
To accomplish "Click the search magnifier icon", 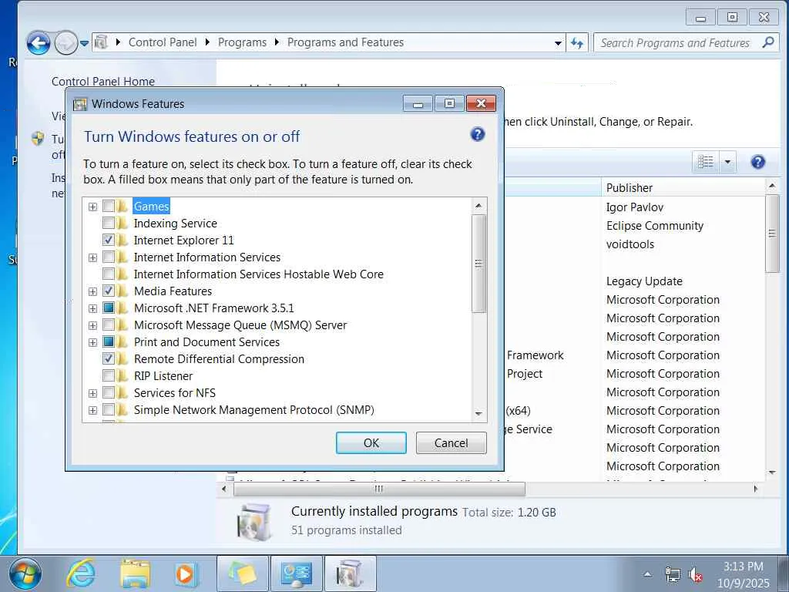I will (x=768, y=42).
